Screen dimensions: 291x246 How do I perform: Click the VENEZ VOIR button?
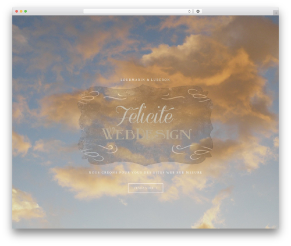pos(145,188)
